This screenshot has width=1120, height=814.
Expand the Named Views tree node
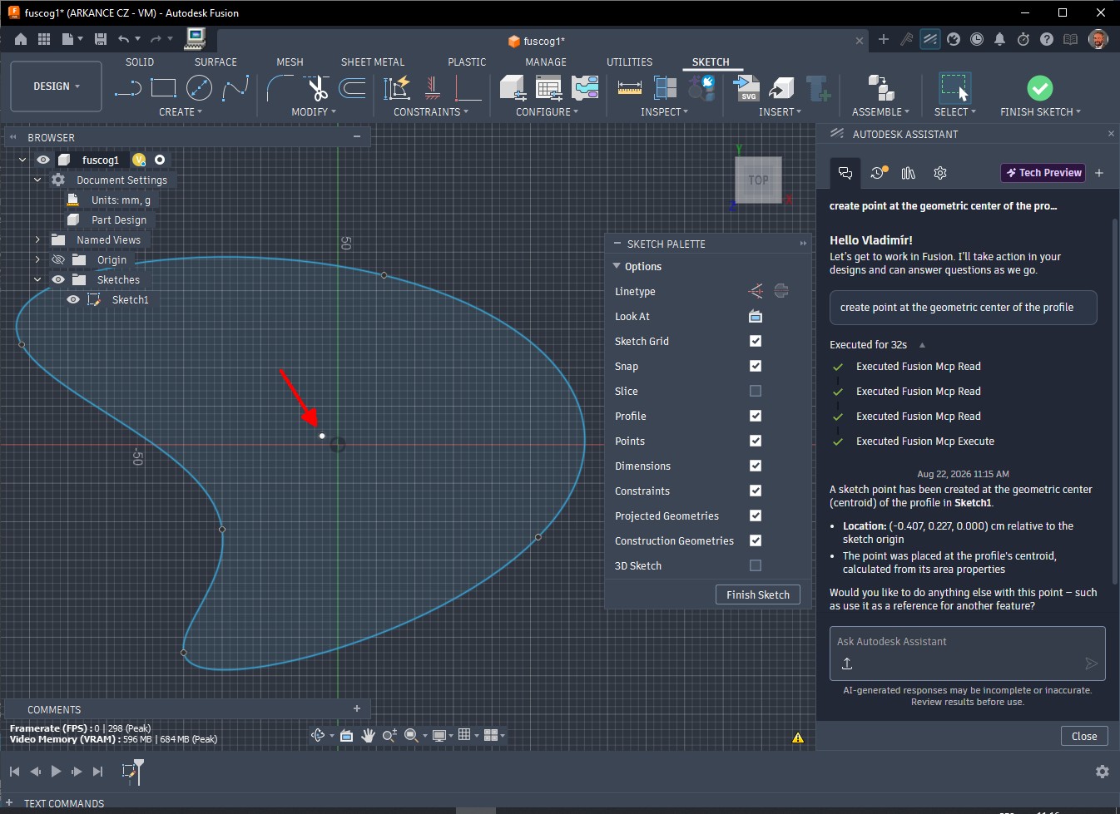[x=37, y=239]
